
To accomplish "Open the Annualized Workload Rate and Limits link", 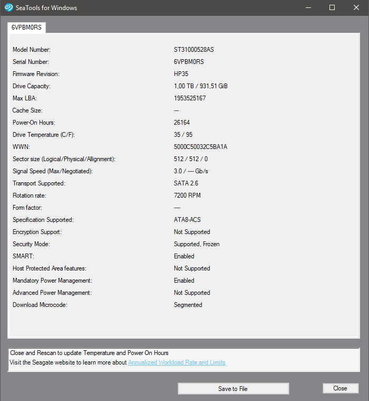I will 177,362.
